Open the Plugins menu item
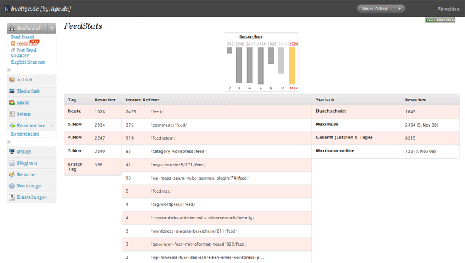Viewport: 465px width, 263px height. 27,163
